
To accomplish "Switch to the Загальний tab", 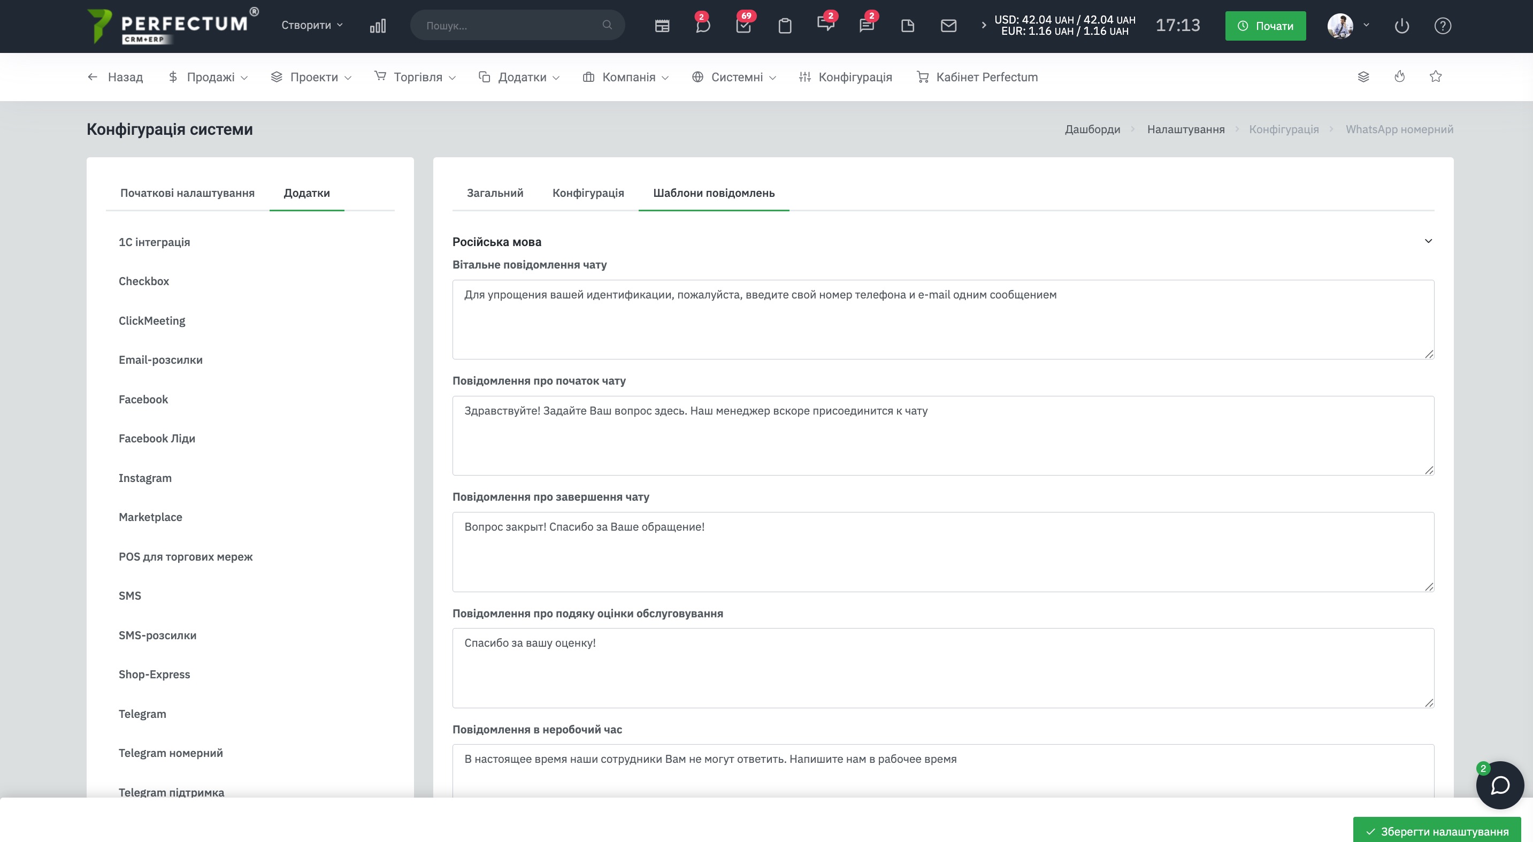I will coord(495,193).
